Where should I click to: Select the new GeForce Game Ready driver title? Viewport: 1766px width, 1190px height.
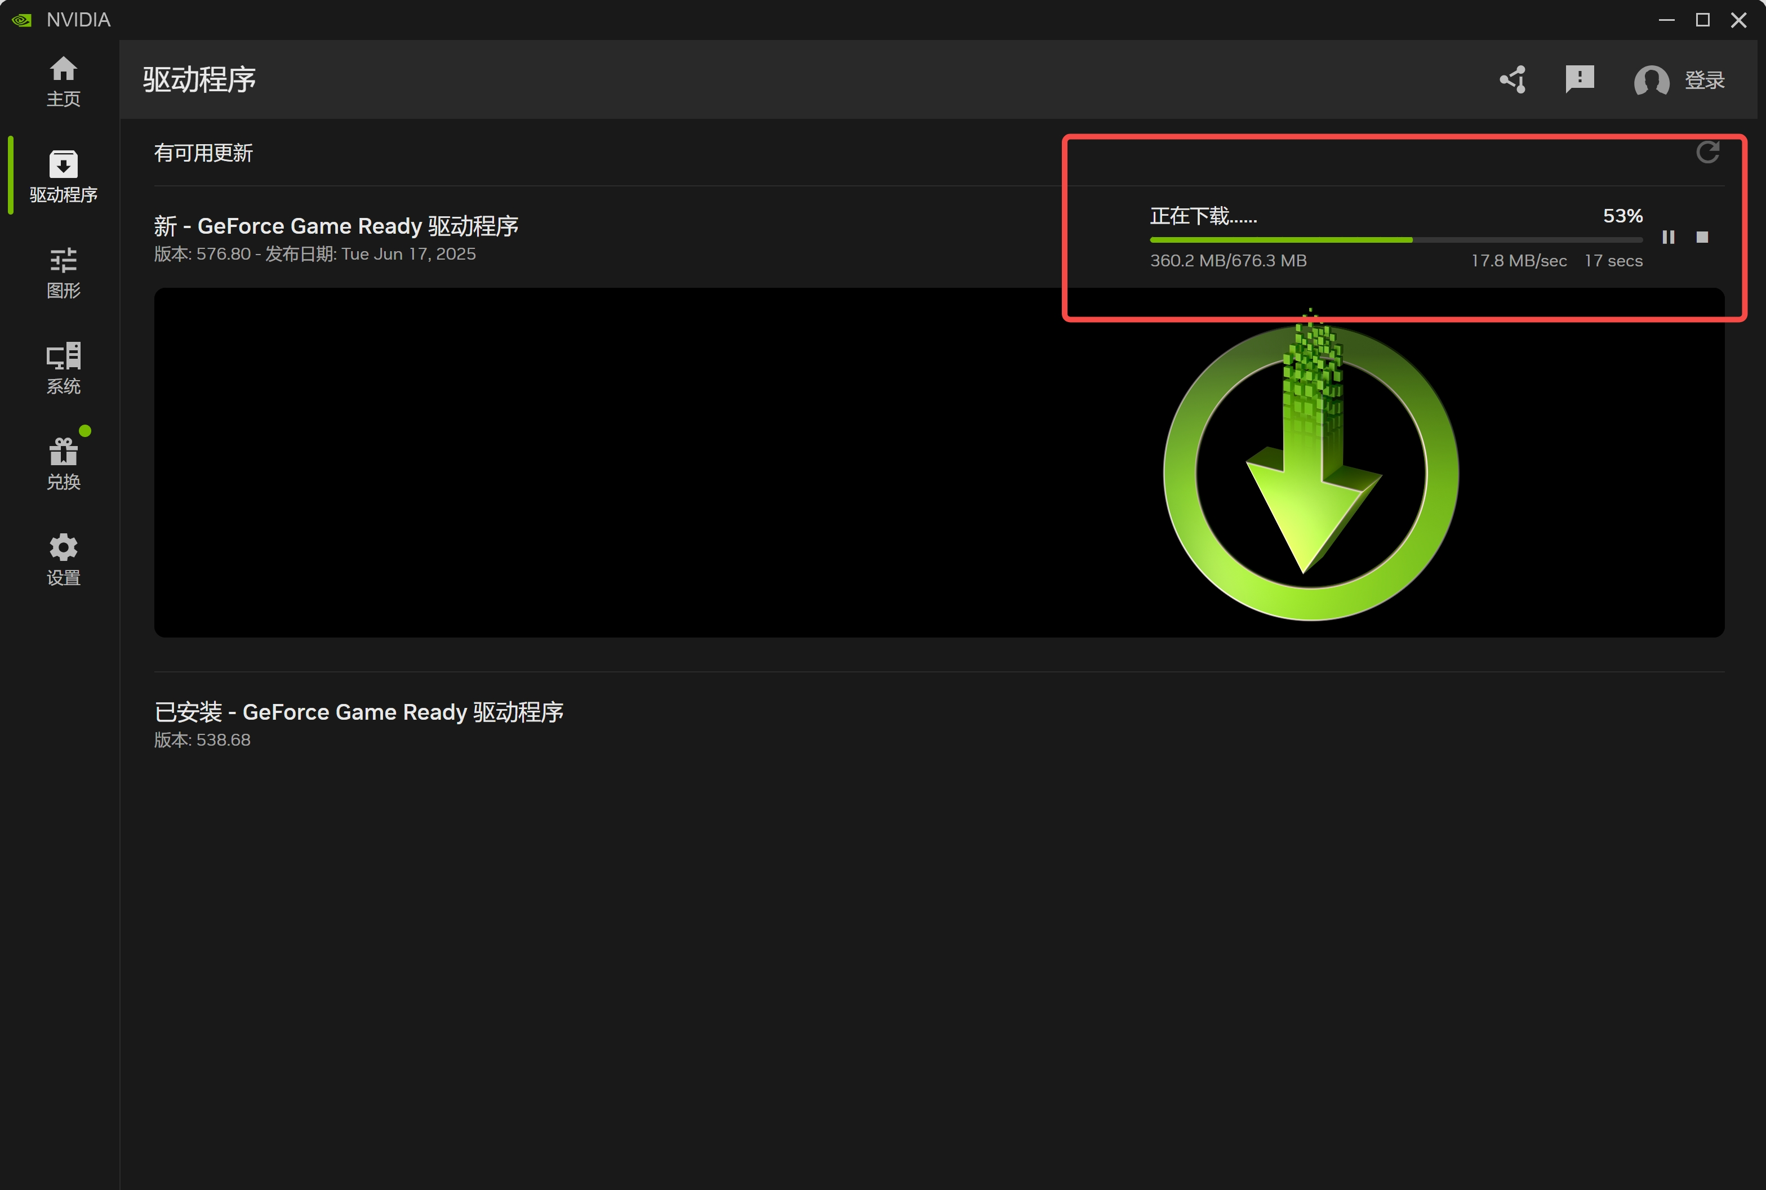pyautogui.click(x=335, y=226)
